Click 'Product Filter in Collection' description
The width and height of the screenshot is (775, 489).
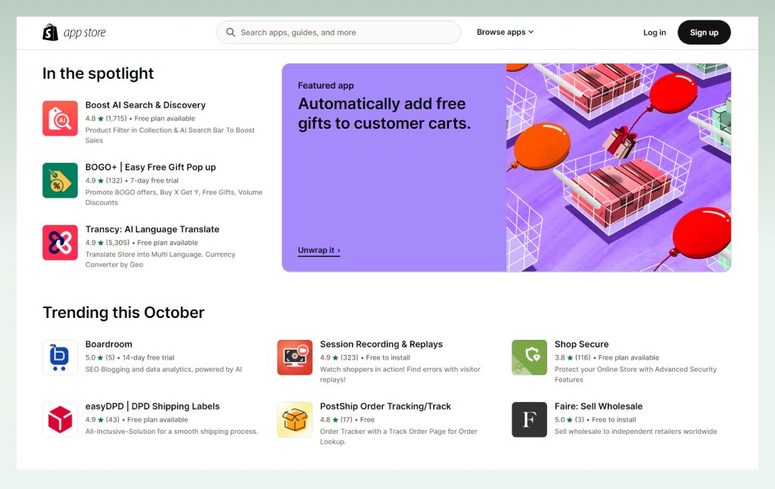click(x=170, y=135)
